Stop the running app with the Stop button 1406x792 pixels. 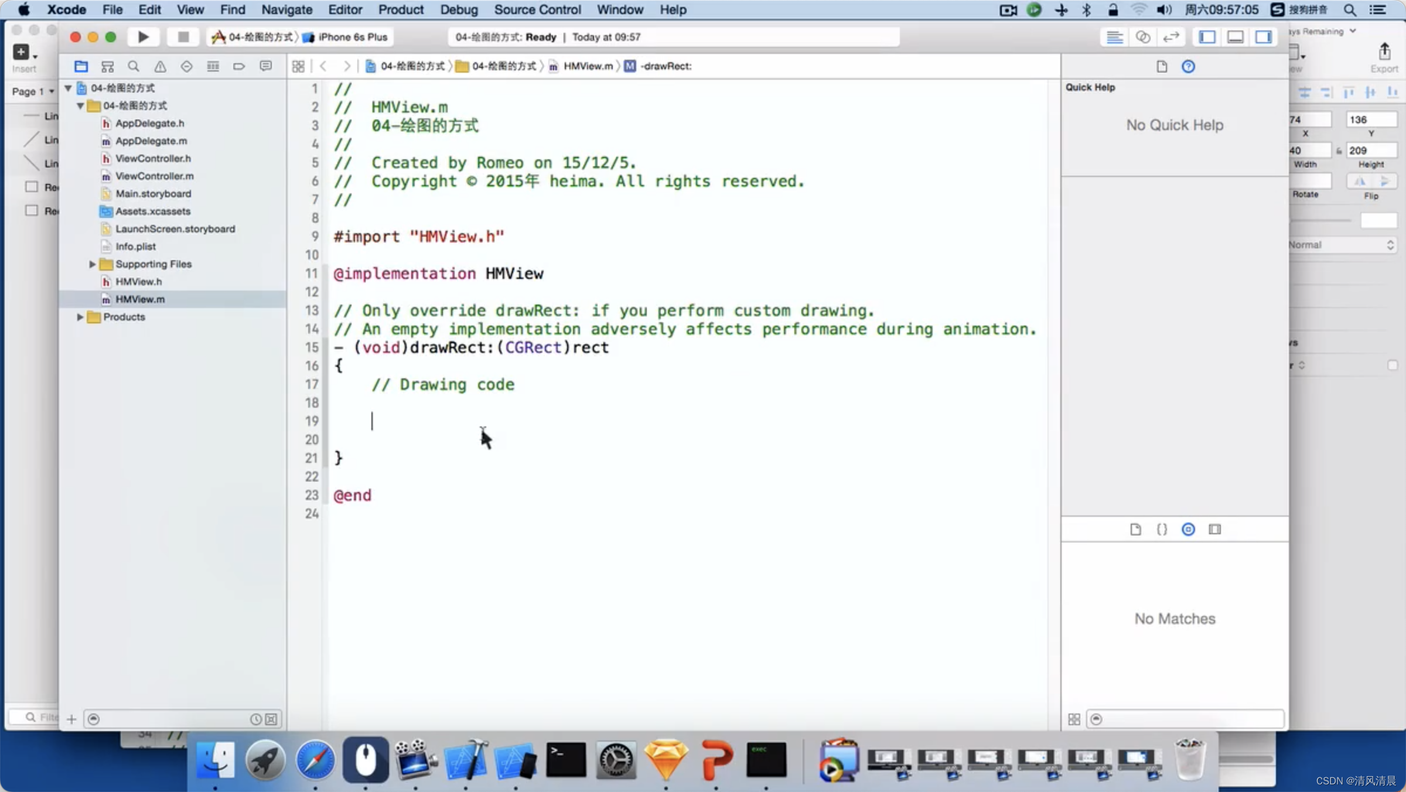pyautogui.click(x=183, y=37)
